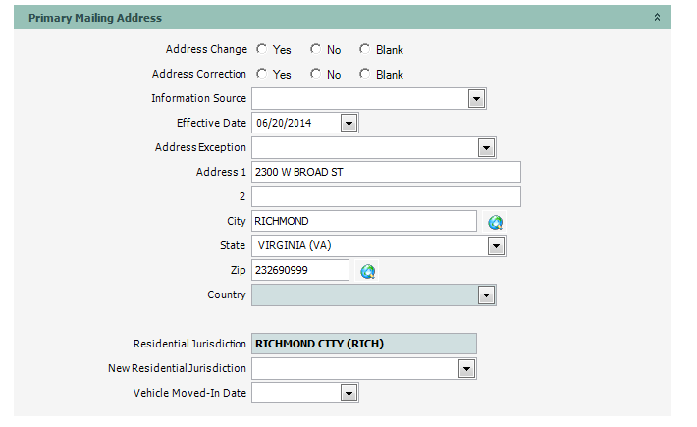
Task: Select Blank for Address Change
Action: click(x=364, y=49)
